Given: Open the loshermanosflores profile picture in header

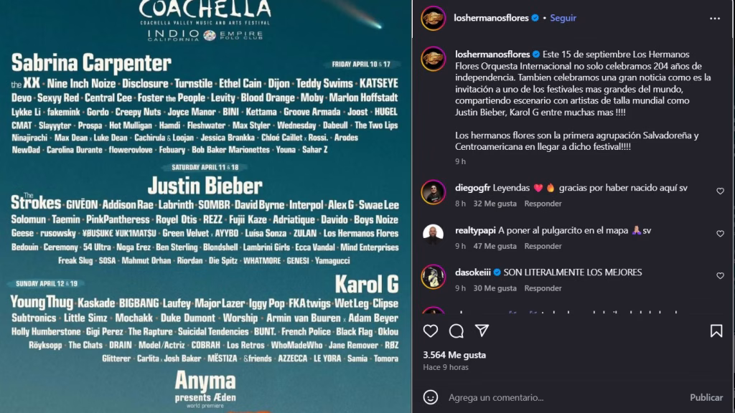Looking at the screenshot, I should tap(433, 18).
